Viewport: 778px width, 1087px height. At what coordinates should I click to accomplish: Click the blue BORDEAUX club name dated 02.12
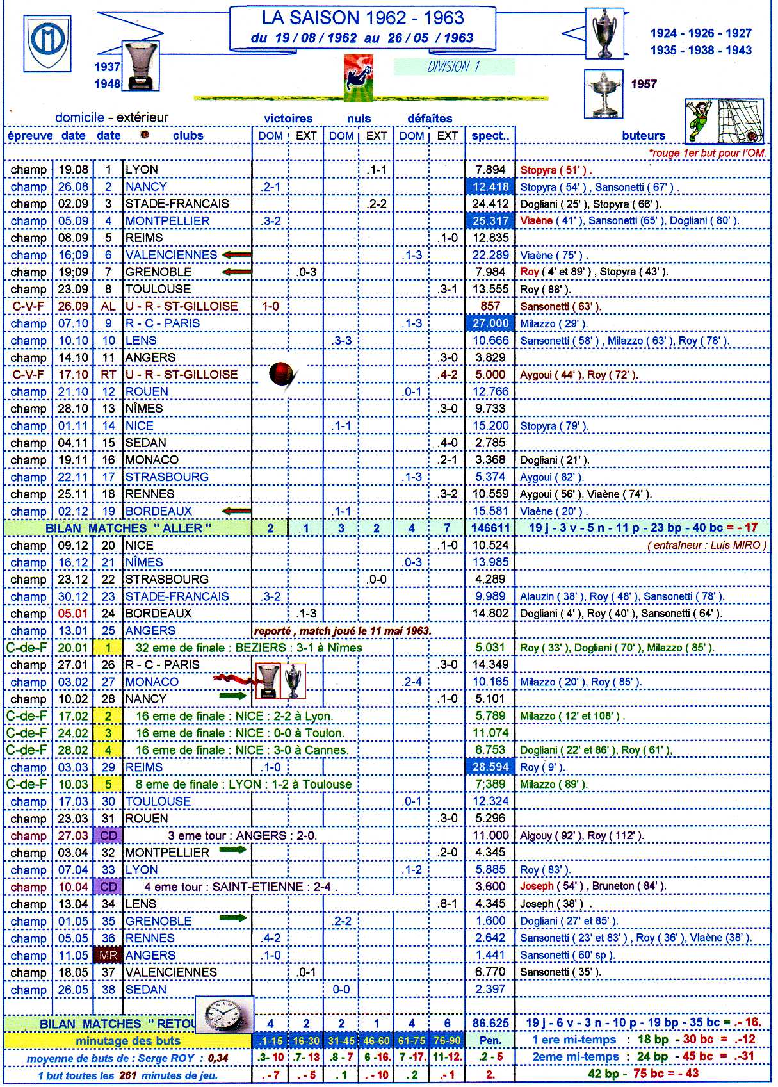pyautogui.click(x=158, y=511)
